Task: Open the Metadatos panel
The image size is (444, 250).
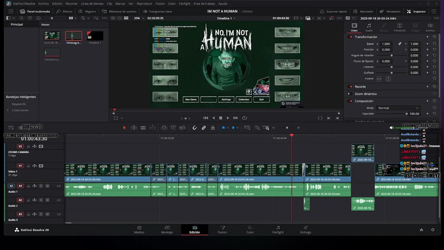Action: coord(390,11)
